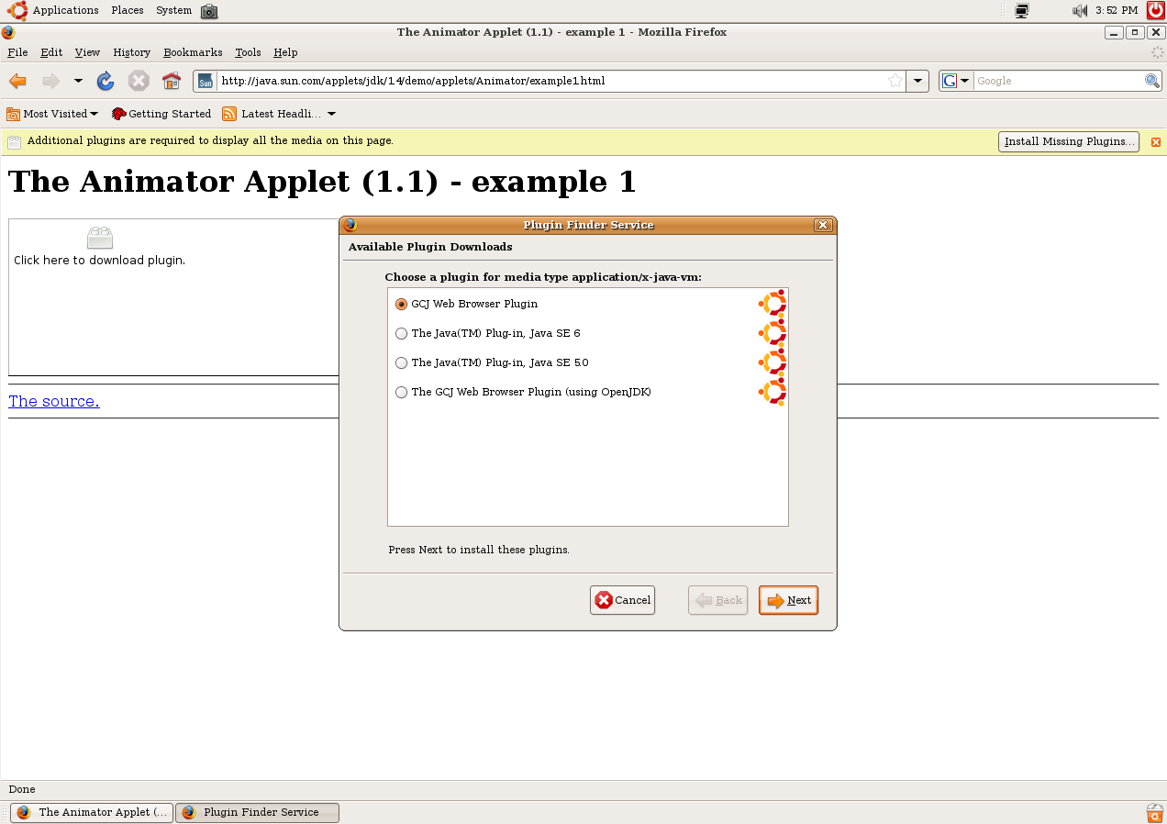Cancel the Plugin Finder Service dialog

622,600
